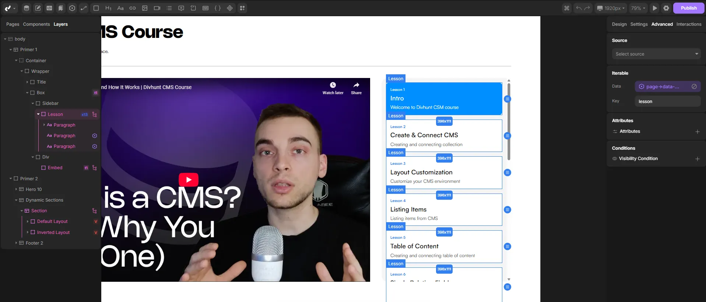Image resolution: width=706 pixels, height=302 pixels.
Task: Open the Settings tab in right panel
Action: pyautogui.click(x=639, y=24)
